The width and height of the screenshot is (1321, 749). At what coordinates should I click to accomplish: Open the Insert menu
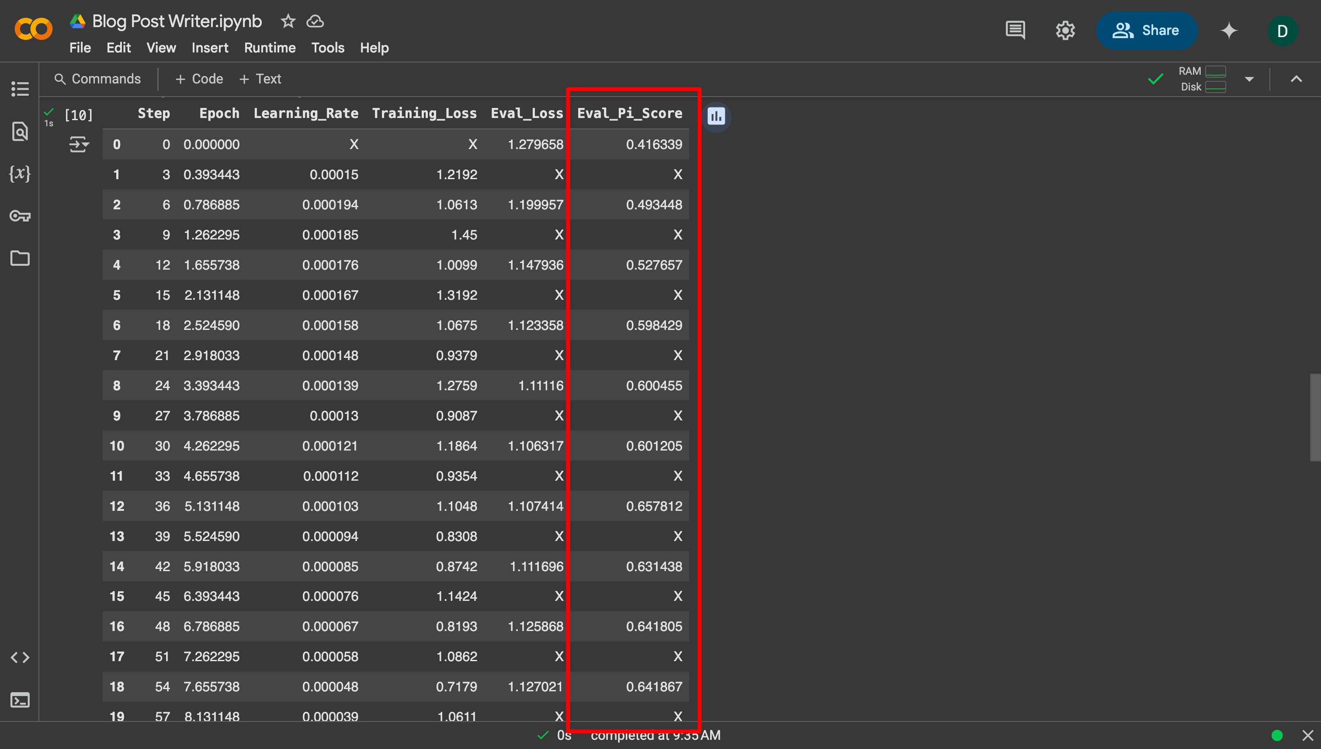point(210,48)
